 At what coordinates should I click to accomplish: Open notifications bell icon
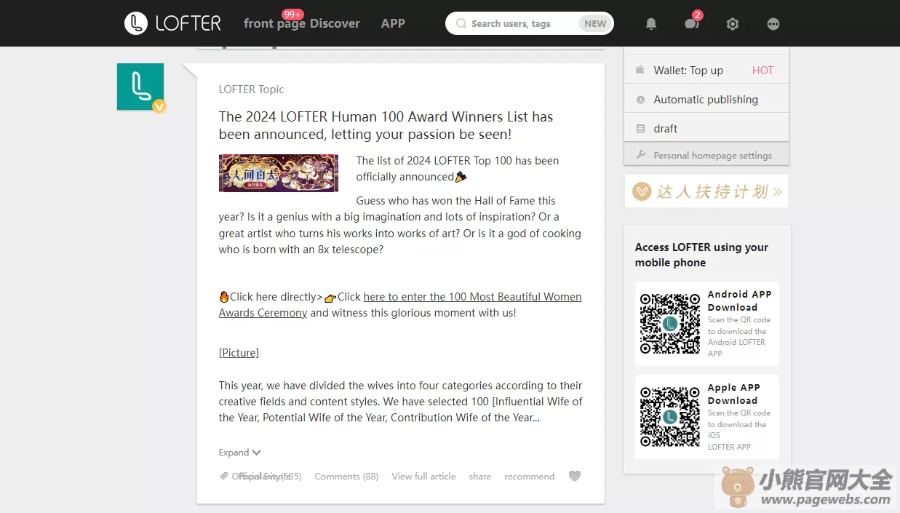coord(651,24)
